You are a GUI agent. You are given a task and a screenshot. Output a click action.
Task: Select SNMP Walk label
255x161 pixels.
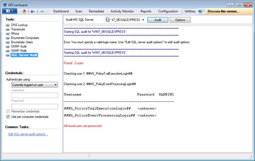[19, 51]
